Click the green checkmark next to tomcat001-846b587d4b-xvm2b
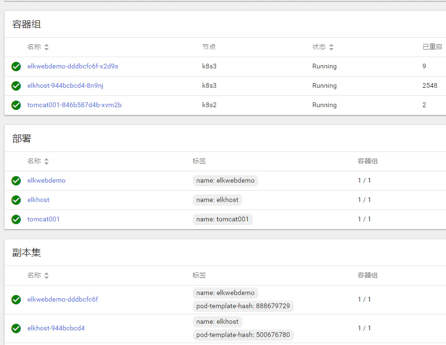 tap(16, 105)
